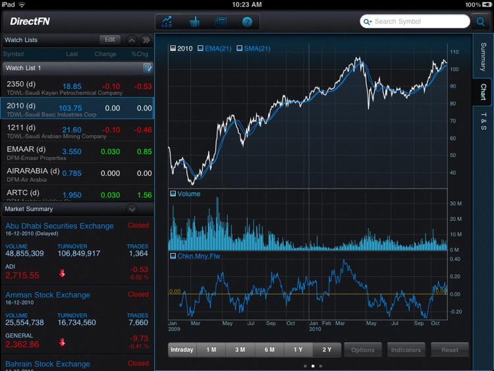
Task: Tap the thumbs-up recommendations icon
Action: tap(194, 22)
